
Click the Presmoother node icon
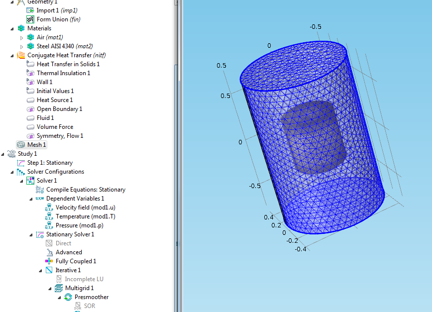(x=68, y=297)
